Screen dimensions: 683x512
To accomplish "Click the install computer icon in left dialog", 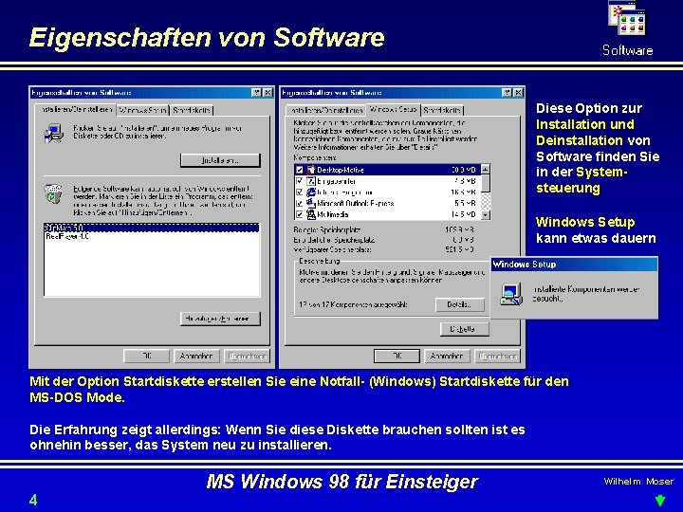I will [x=53, y=134].
